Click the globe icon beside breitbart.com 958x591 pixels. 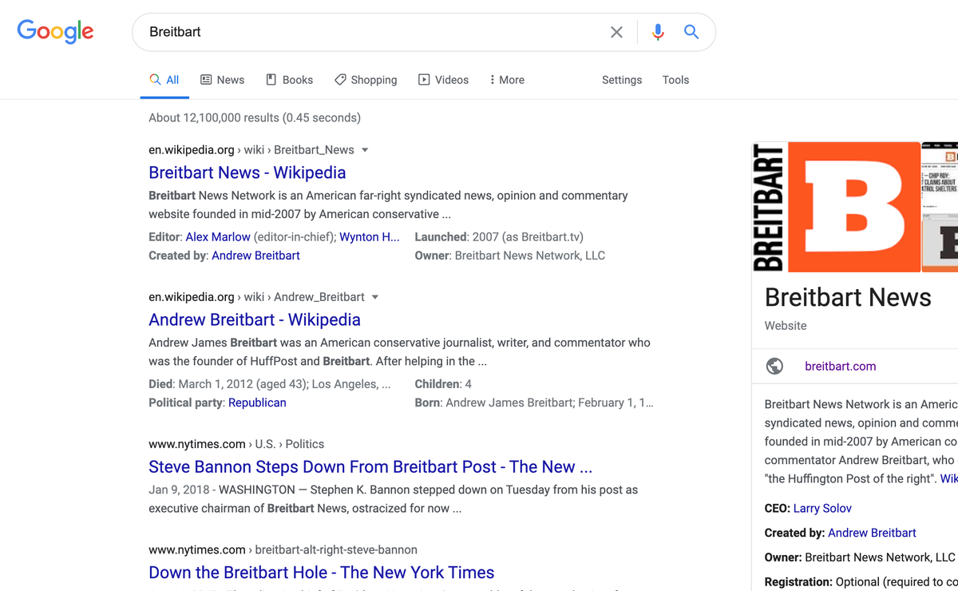tap(774, 366)
